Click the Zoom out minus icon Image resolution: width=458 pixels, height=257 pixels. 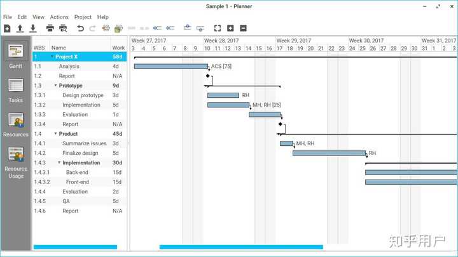[243, 29]
